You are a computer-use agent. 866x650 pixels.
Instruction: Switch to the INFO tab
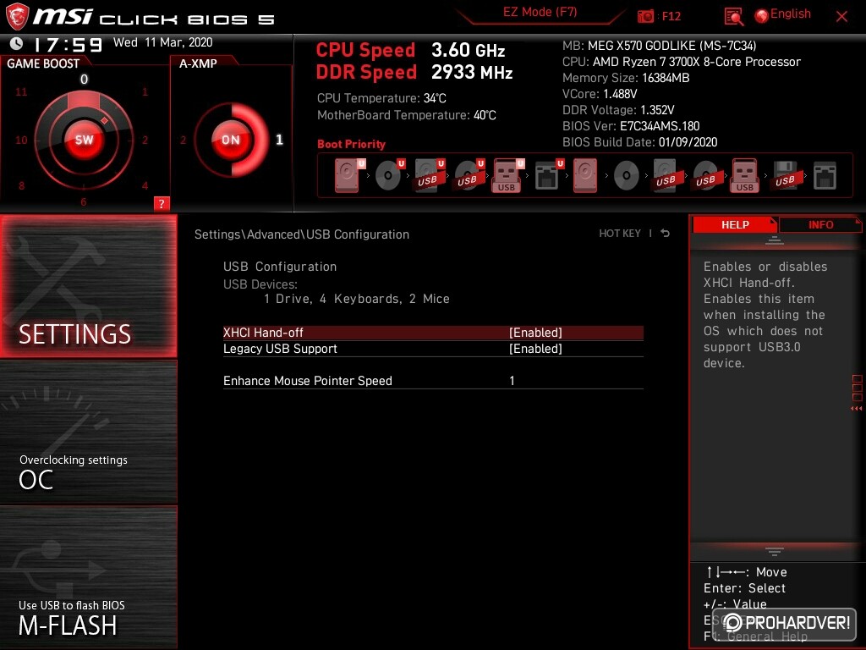tap(820, 224)
